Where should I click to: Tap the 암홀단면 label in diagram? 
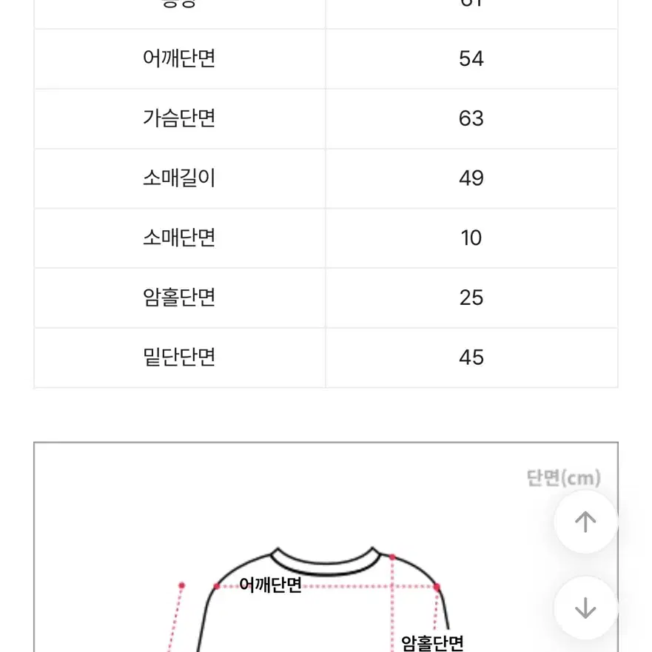[432, 643]
